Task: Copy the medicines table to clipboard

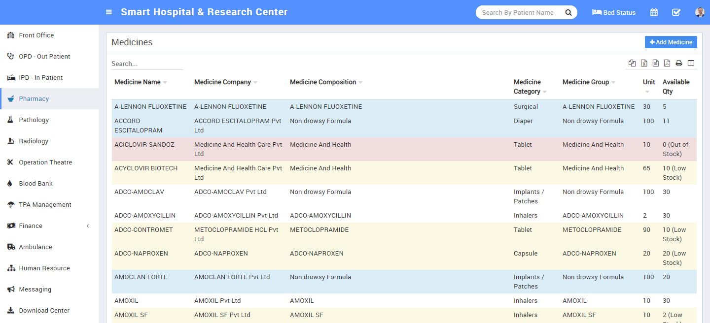Action: tap(632, 63)
